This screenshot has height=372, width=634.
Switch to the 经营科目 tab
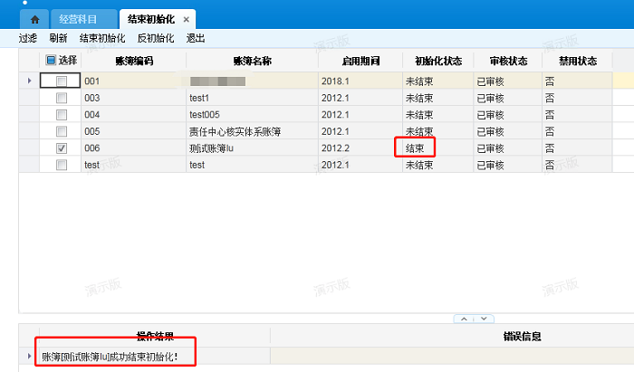click(x=80, y=19)
